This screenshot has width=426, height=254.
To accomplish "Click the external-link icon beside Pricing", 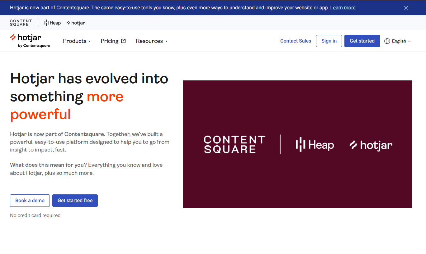I will point(123,41).
